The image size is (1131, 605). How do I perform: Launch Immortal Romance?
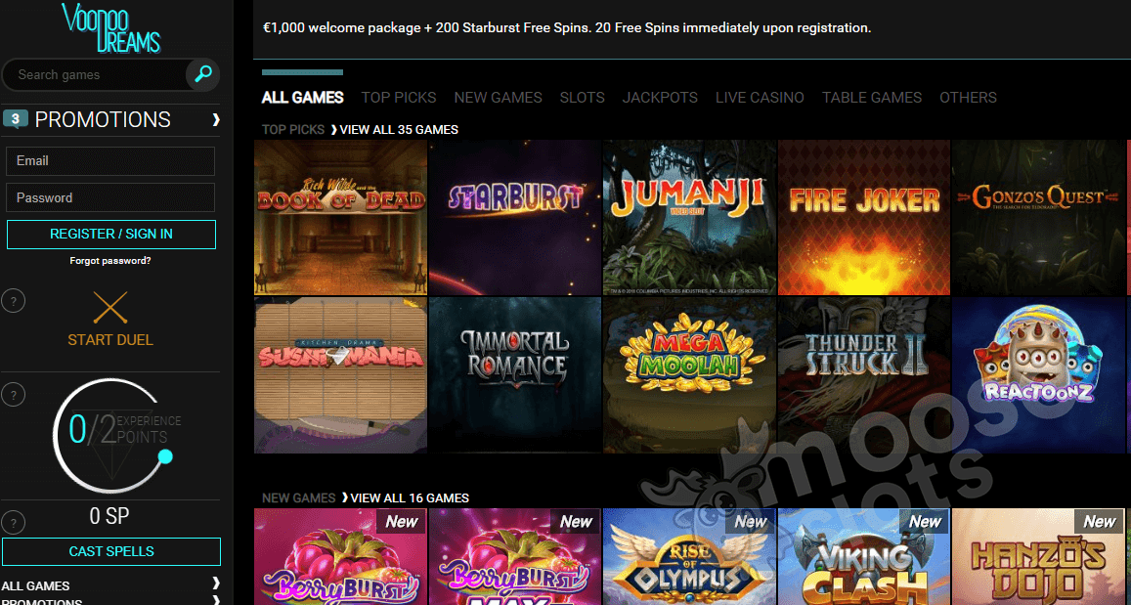point(515,375)
